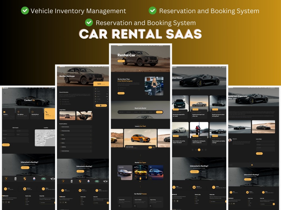Click the Rent Now button on the Contact Us page
The image size is (281, 210).
click(x=34, y=168)
